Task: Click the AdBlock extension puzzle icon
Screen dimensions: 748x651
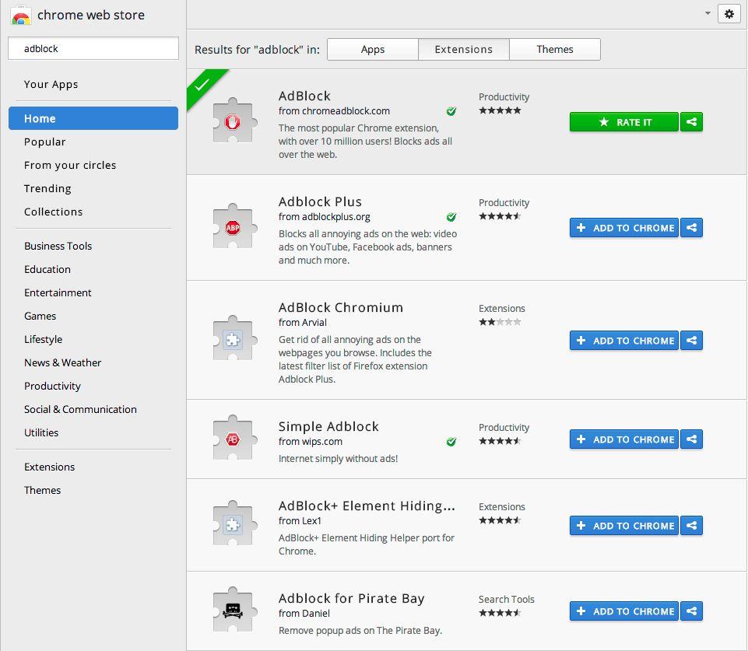Action: click(234, 121)
